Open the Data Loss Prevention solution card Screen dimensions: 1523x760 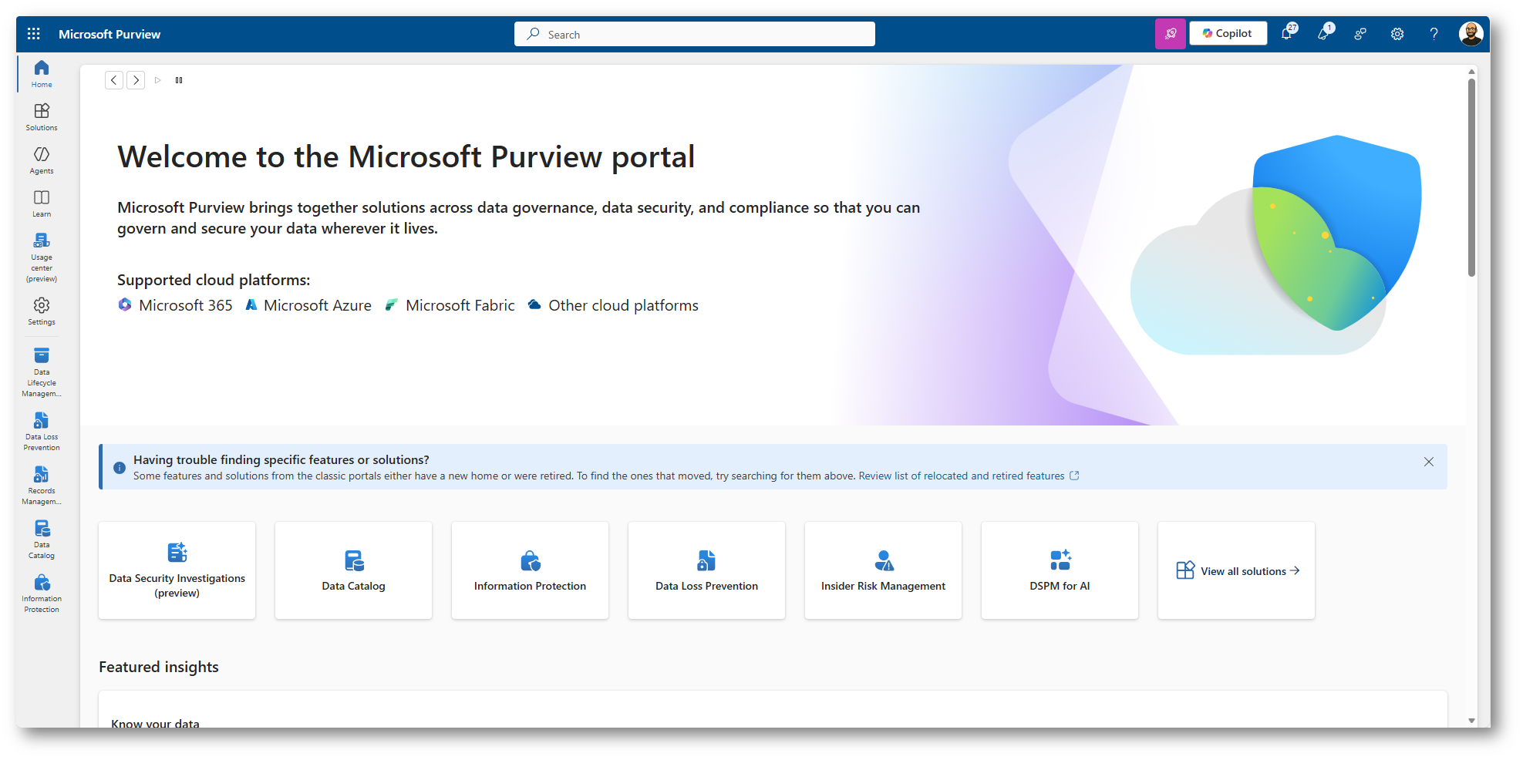coord(706,570)
